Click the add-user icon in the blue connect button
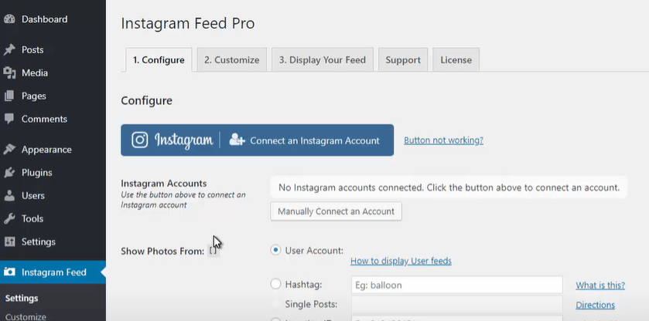Viewport: 649px width, 321px height. coord(237,140)
